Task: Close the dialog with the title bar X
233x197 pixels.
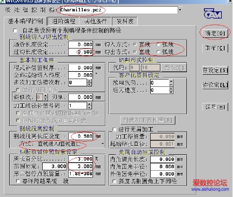Action: [230, 1]
